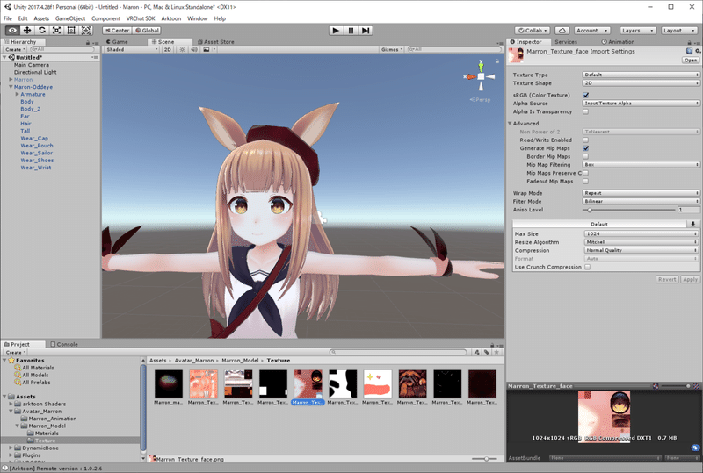Adjust the preview mip level slider

click(677, 385)
